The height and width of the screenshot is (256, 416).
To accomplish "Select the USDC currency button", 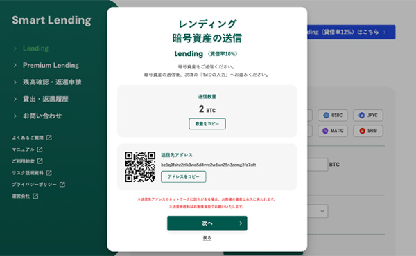I will (333, 116).
